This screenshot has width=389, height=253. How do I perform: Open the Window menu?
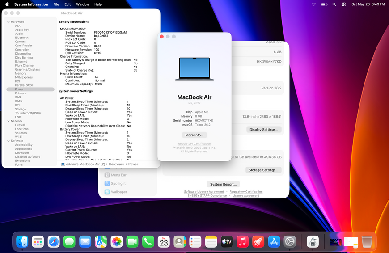coord(82,4)
